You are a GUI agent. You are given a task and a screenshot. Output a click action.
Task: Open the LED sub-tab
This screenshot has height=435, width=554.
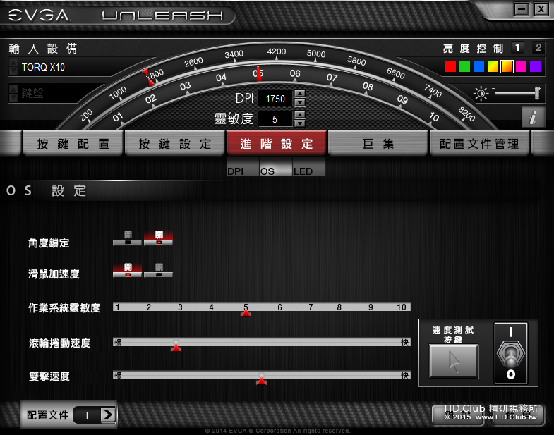pos(309,167)
